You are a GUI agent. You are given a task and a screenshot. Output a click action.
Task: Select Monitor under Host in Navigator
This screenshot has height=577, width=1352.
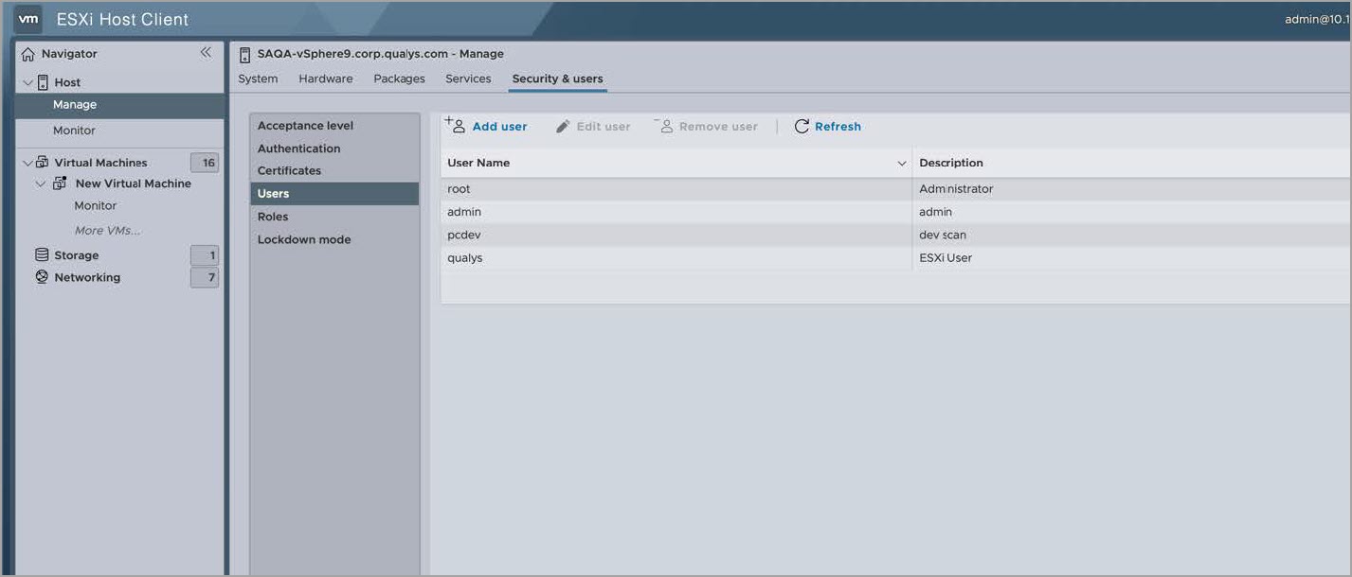[74, 131]
